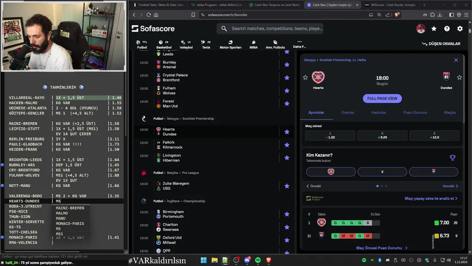Unfavorite the Hearts vs Dundee list star

(x=287, y=132)
